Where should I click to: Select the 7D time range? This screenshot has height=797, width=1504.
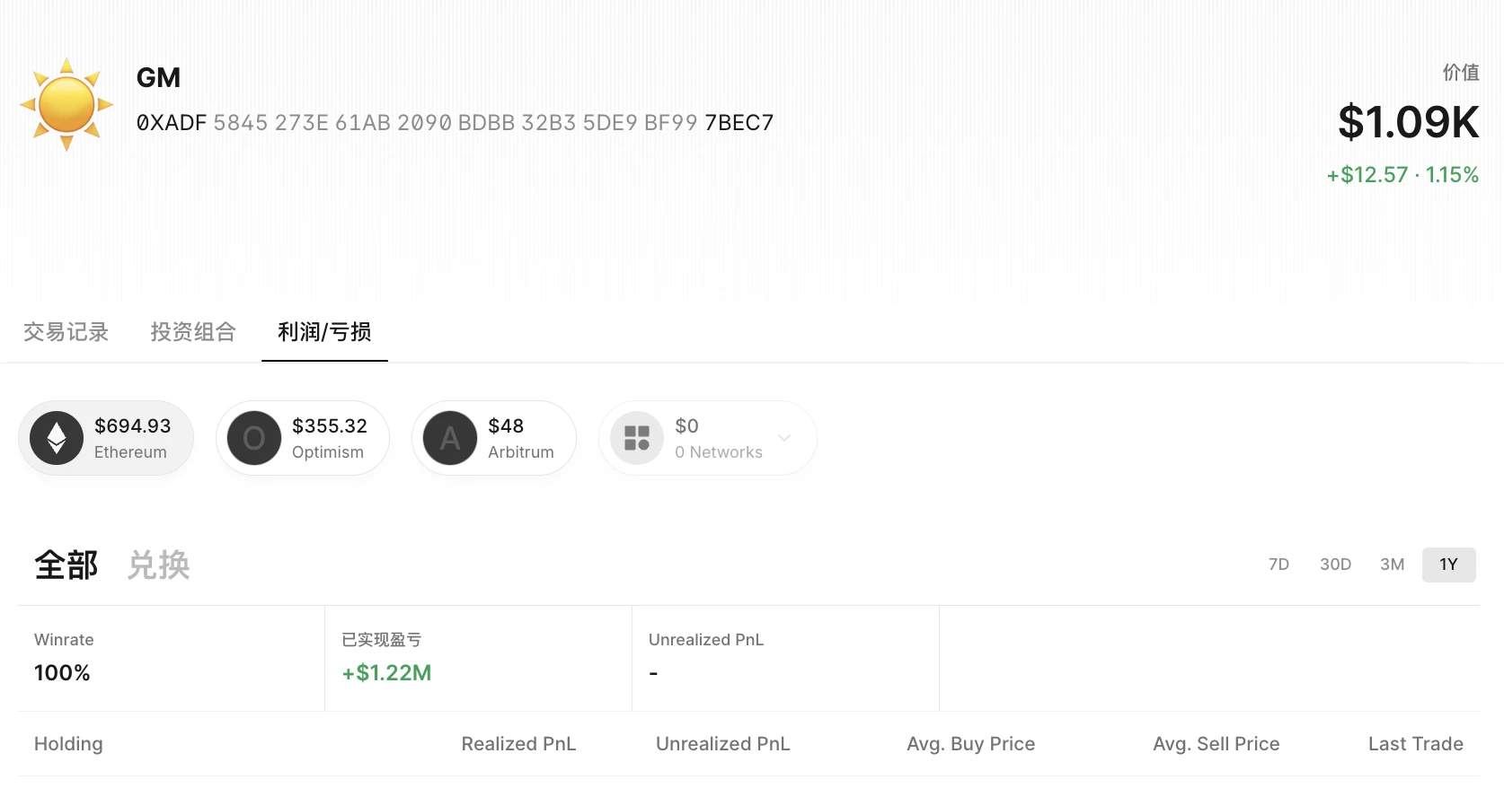pyautogui.click(x=1278, y=565)
